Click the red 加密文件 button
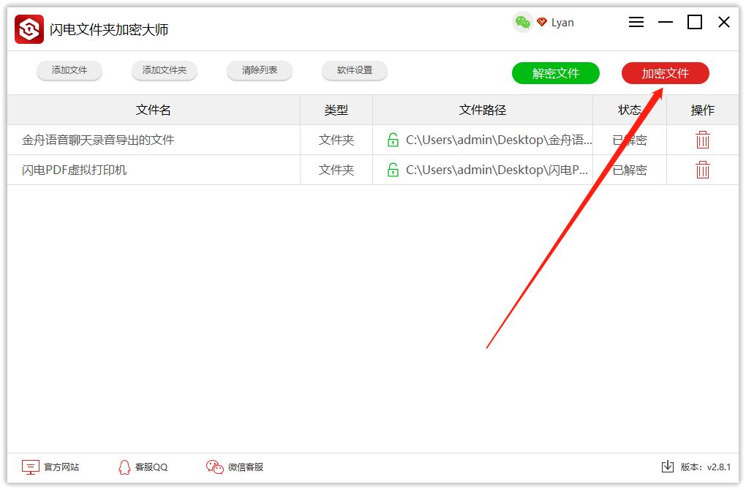 pos(665,73)
